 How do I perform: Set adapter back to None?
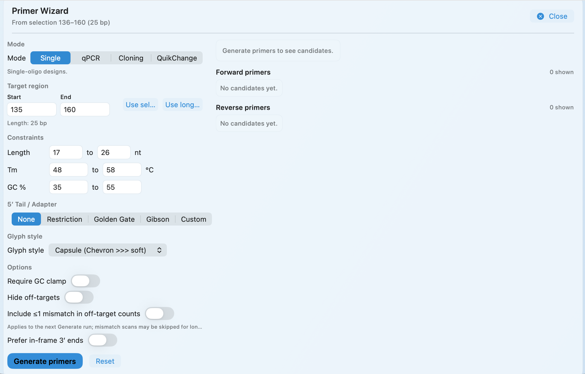26,219
